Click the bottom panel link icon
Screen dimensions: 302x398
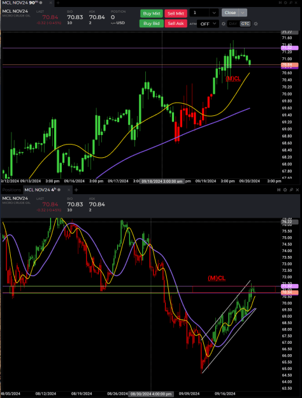click(x=278, y=190)
